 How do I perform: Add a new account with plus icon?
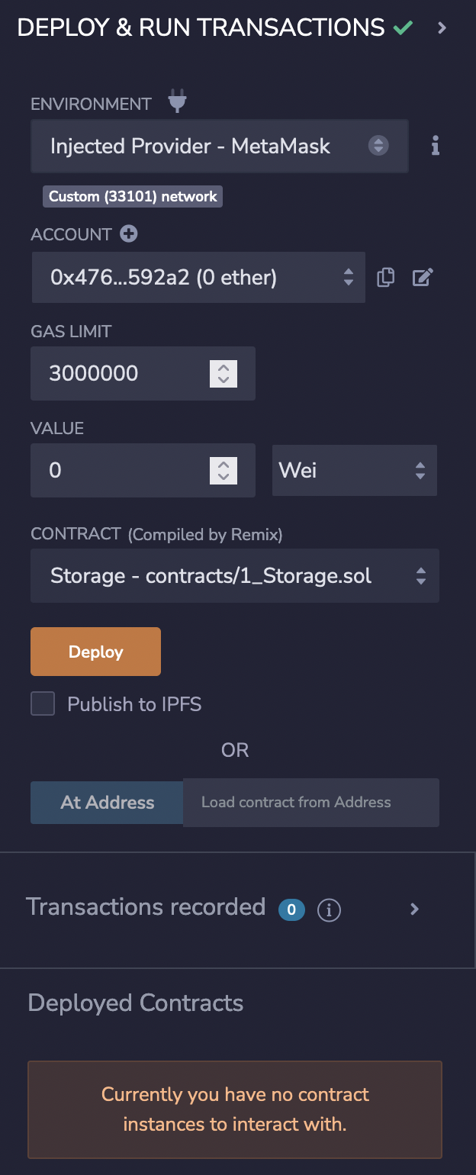pos(129,234)
